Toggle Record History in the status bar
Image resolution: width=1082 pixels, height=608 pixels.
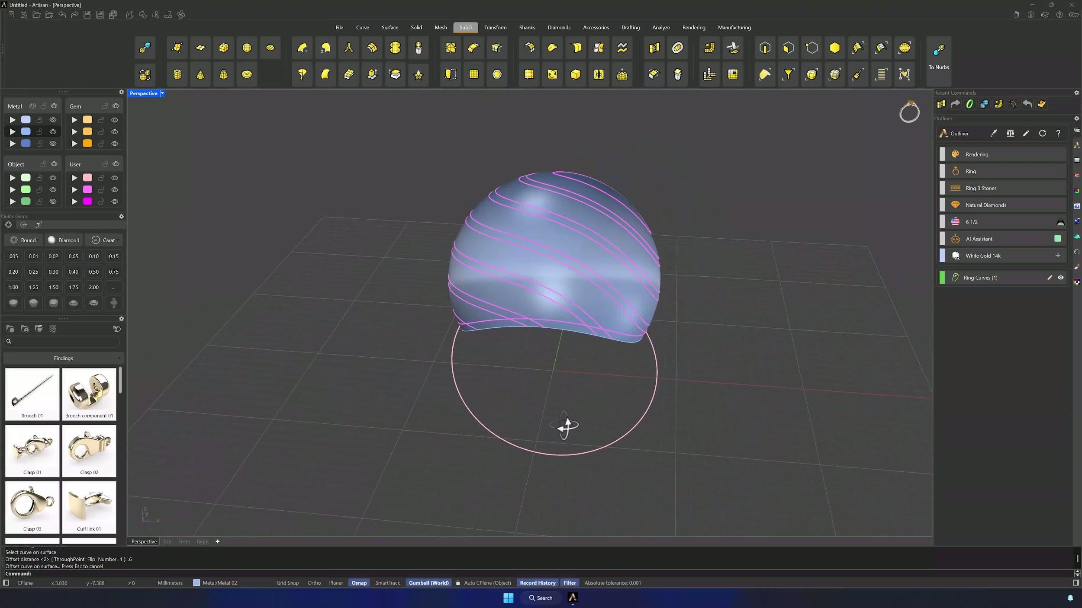click(538, 583)
